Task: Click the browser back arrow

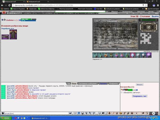Action: (2, 5)
